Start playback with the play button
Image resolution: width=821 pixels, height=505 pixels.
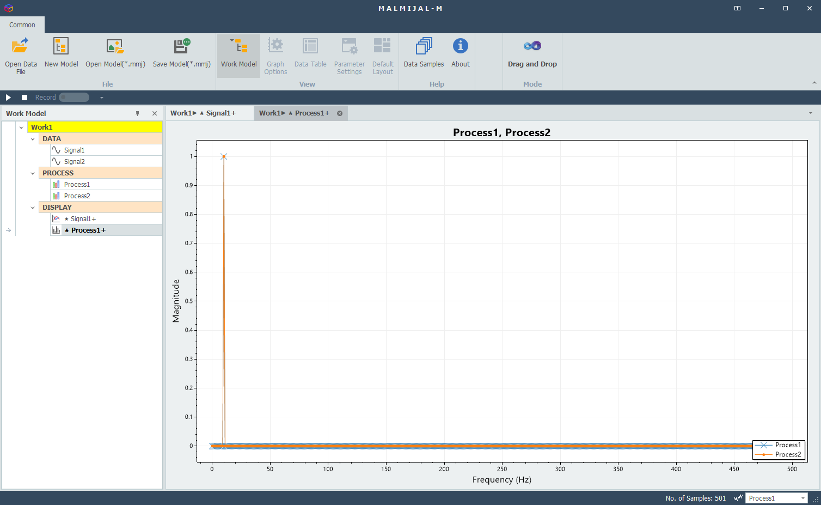tap(8, 98)
